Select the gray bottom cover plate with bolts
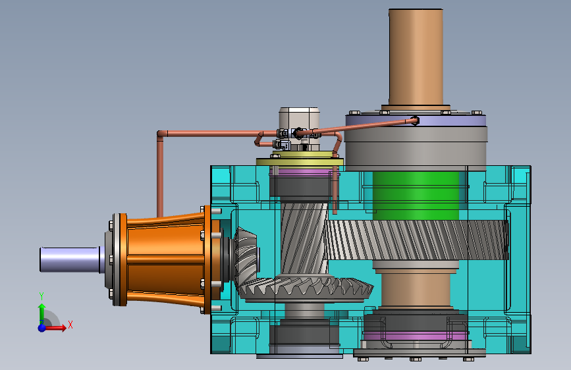Image resolution: width=571 pixels, height=370 pixels. click(x=420, y=352)
